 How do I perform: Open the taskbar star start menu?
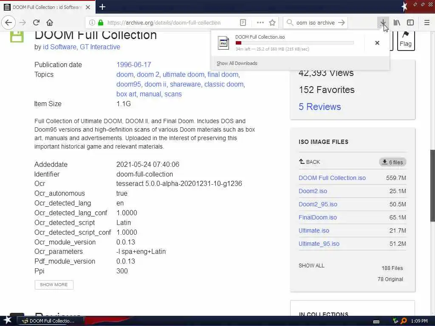tap(8, 320)
